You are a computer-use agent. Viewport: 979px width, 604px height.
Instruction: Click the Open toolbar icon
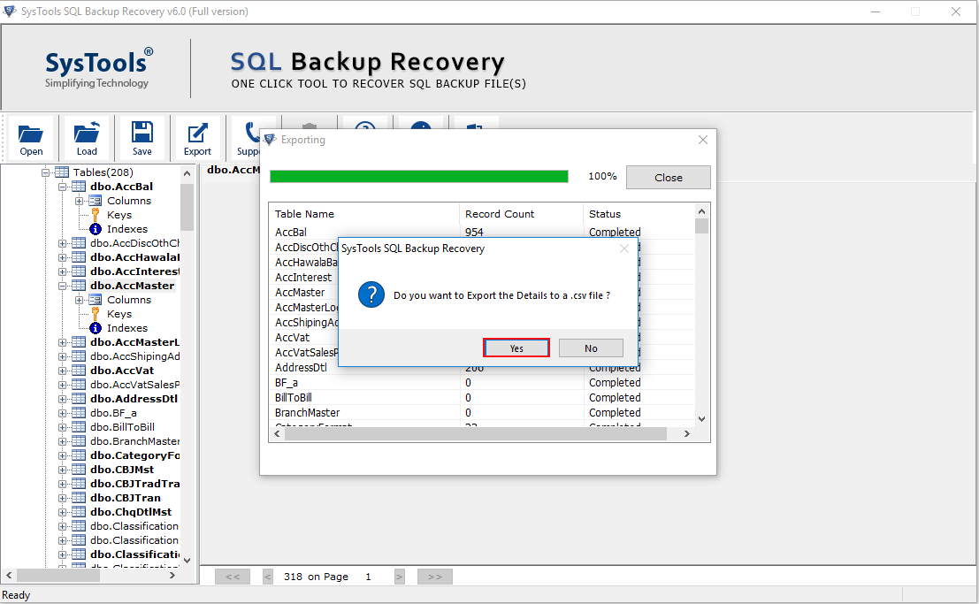(x=31, y=139)
